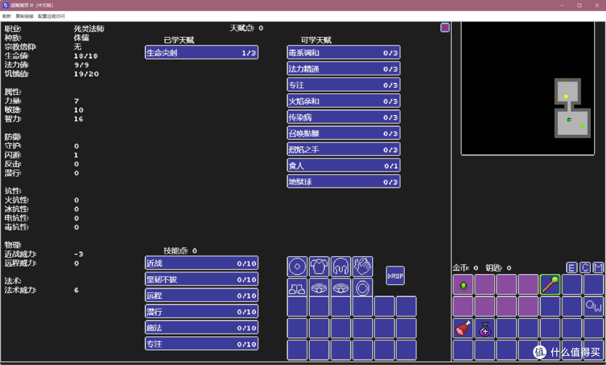Upgrade the 远程 skill
The image size is (606, 365).
pyautogui.click(x=201, y=295)
